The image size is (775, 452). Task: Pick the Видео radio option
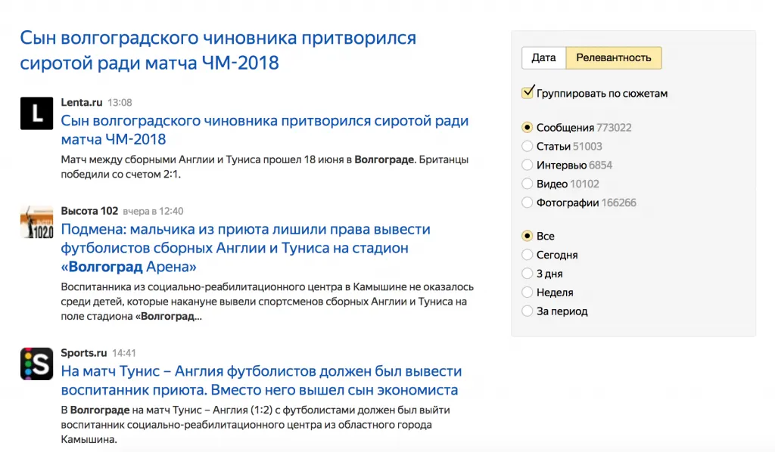(x=528, y=184)
